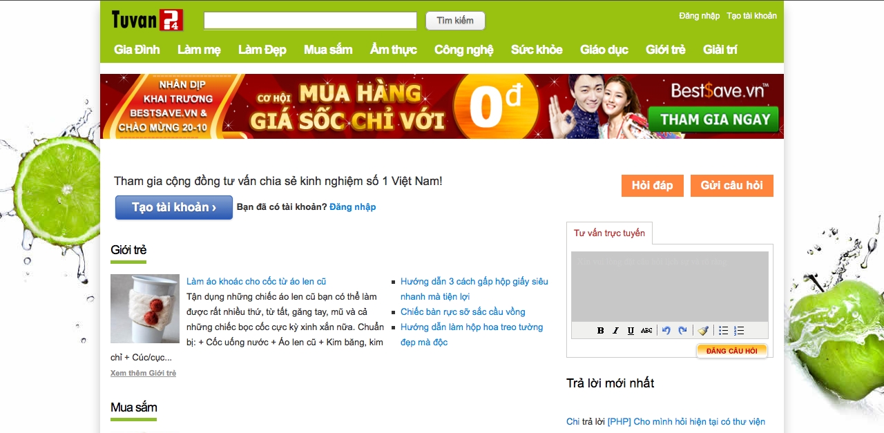Click Đăng nhập in the header
Screen dimensions: 884x433
click(x=700, y=16)
